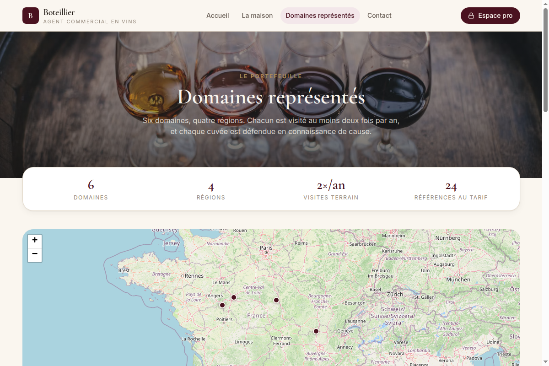Click the München label on the map
The height and width of the screenshot is (366, 549).
458,280
